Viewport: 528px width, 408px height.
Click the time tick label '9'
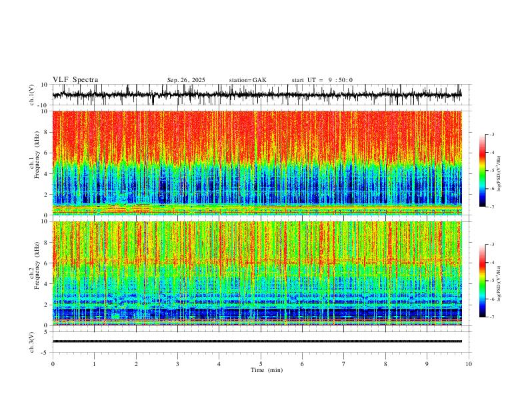tap(427, 364)
